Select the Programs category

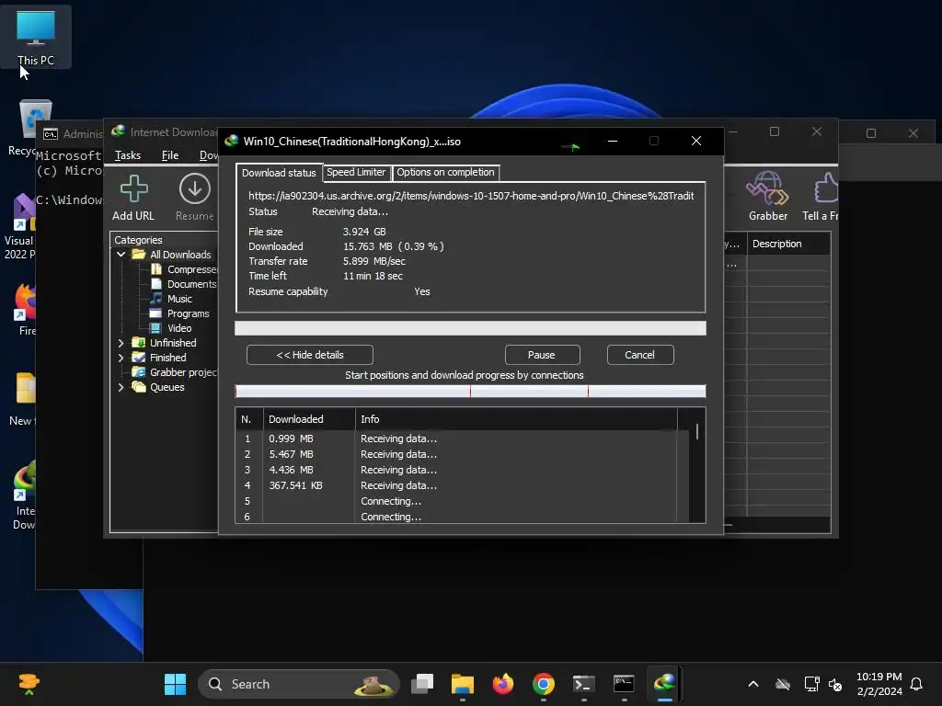point(179,313)
